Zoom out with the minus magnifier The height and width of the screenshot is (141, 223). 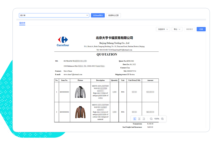click(x=151, y=119)
